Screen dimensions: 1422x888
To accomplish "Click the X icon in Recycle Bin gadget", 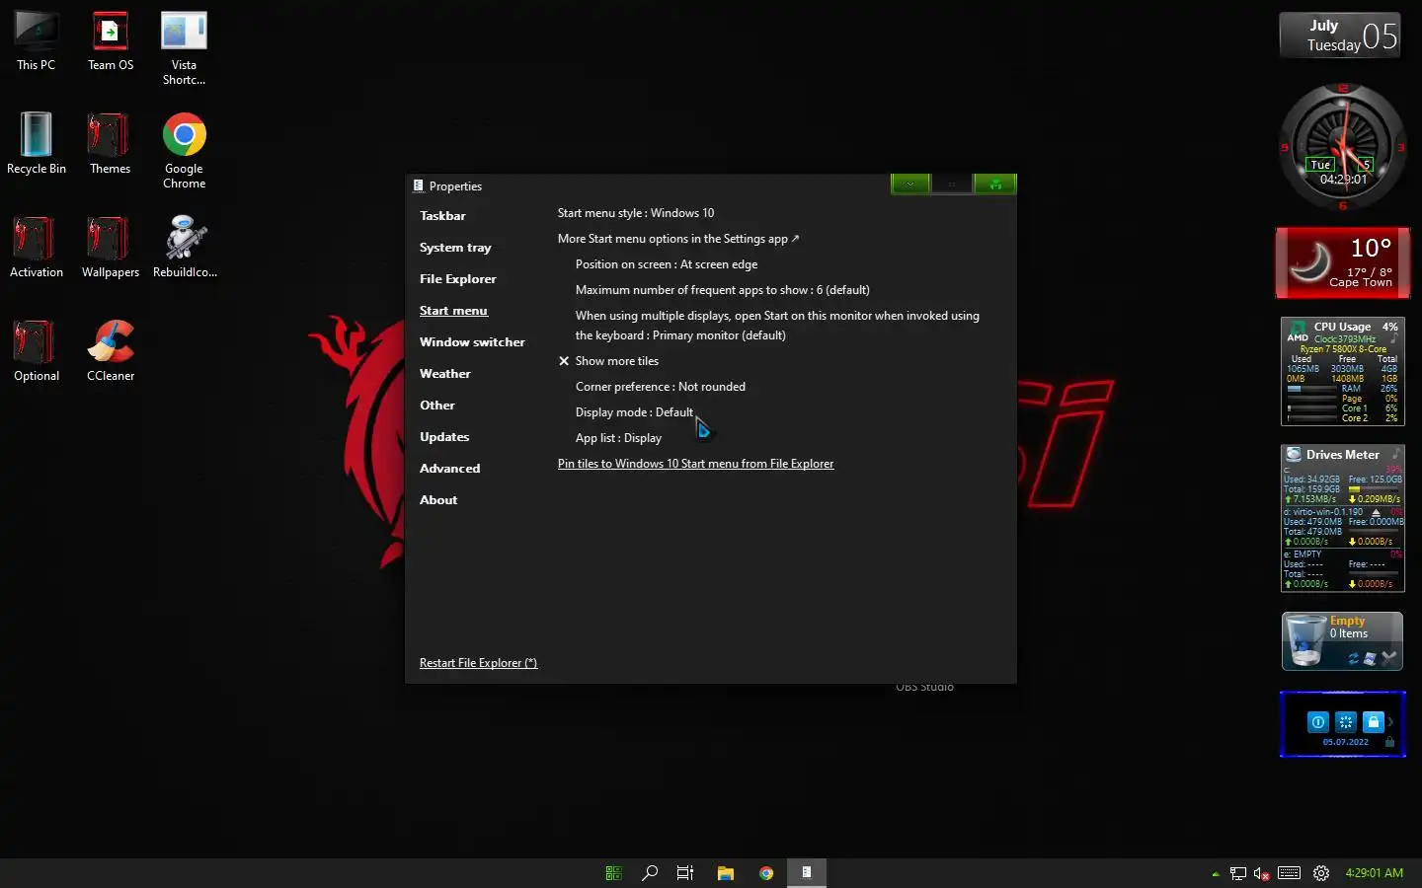I will coord(1389,657).
